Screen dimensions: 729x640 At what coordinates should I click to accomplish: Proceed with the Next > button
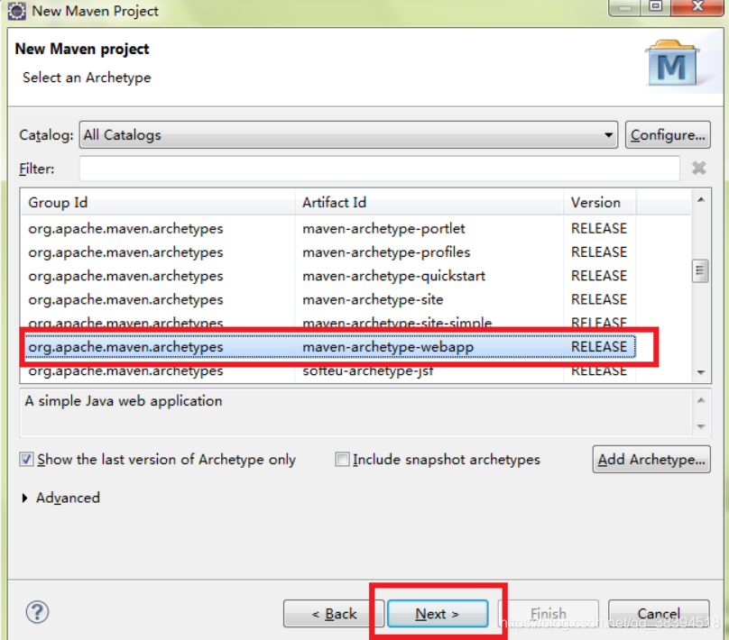(x=438, y=614)
